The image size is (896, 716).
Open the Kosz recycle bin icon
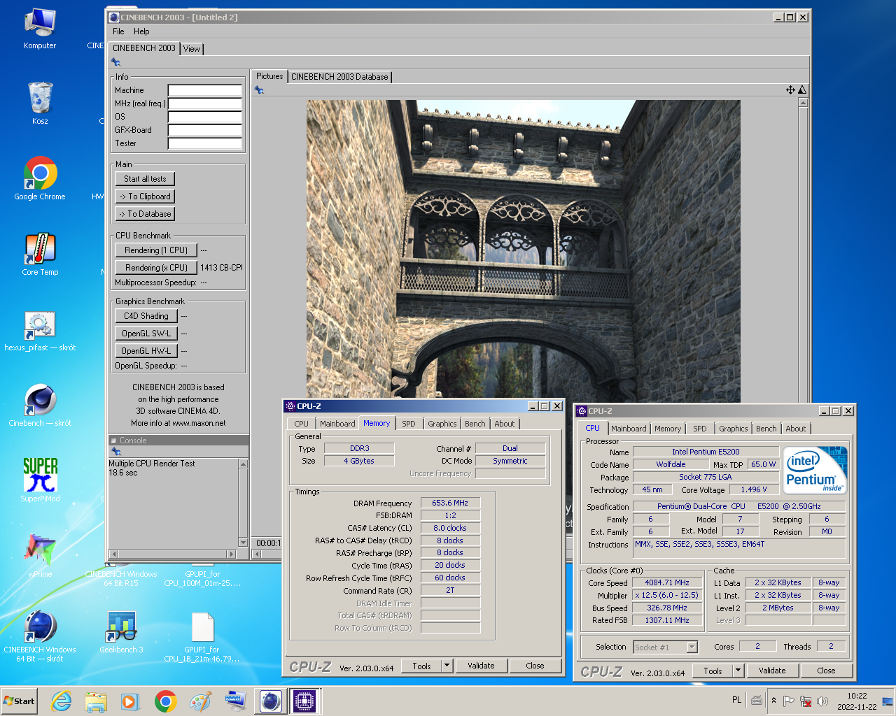click(x=40, y=103)
